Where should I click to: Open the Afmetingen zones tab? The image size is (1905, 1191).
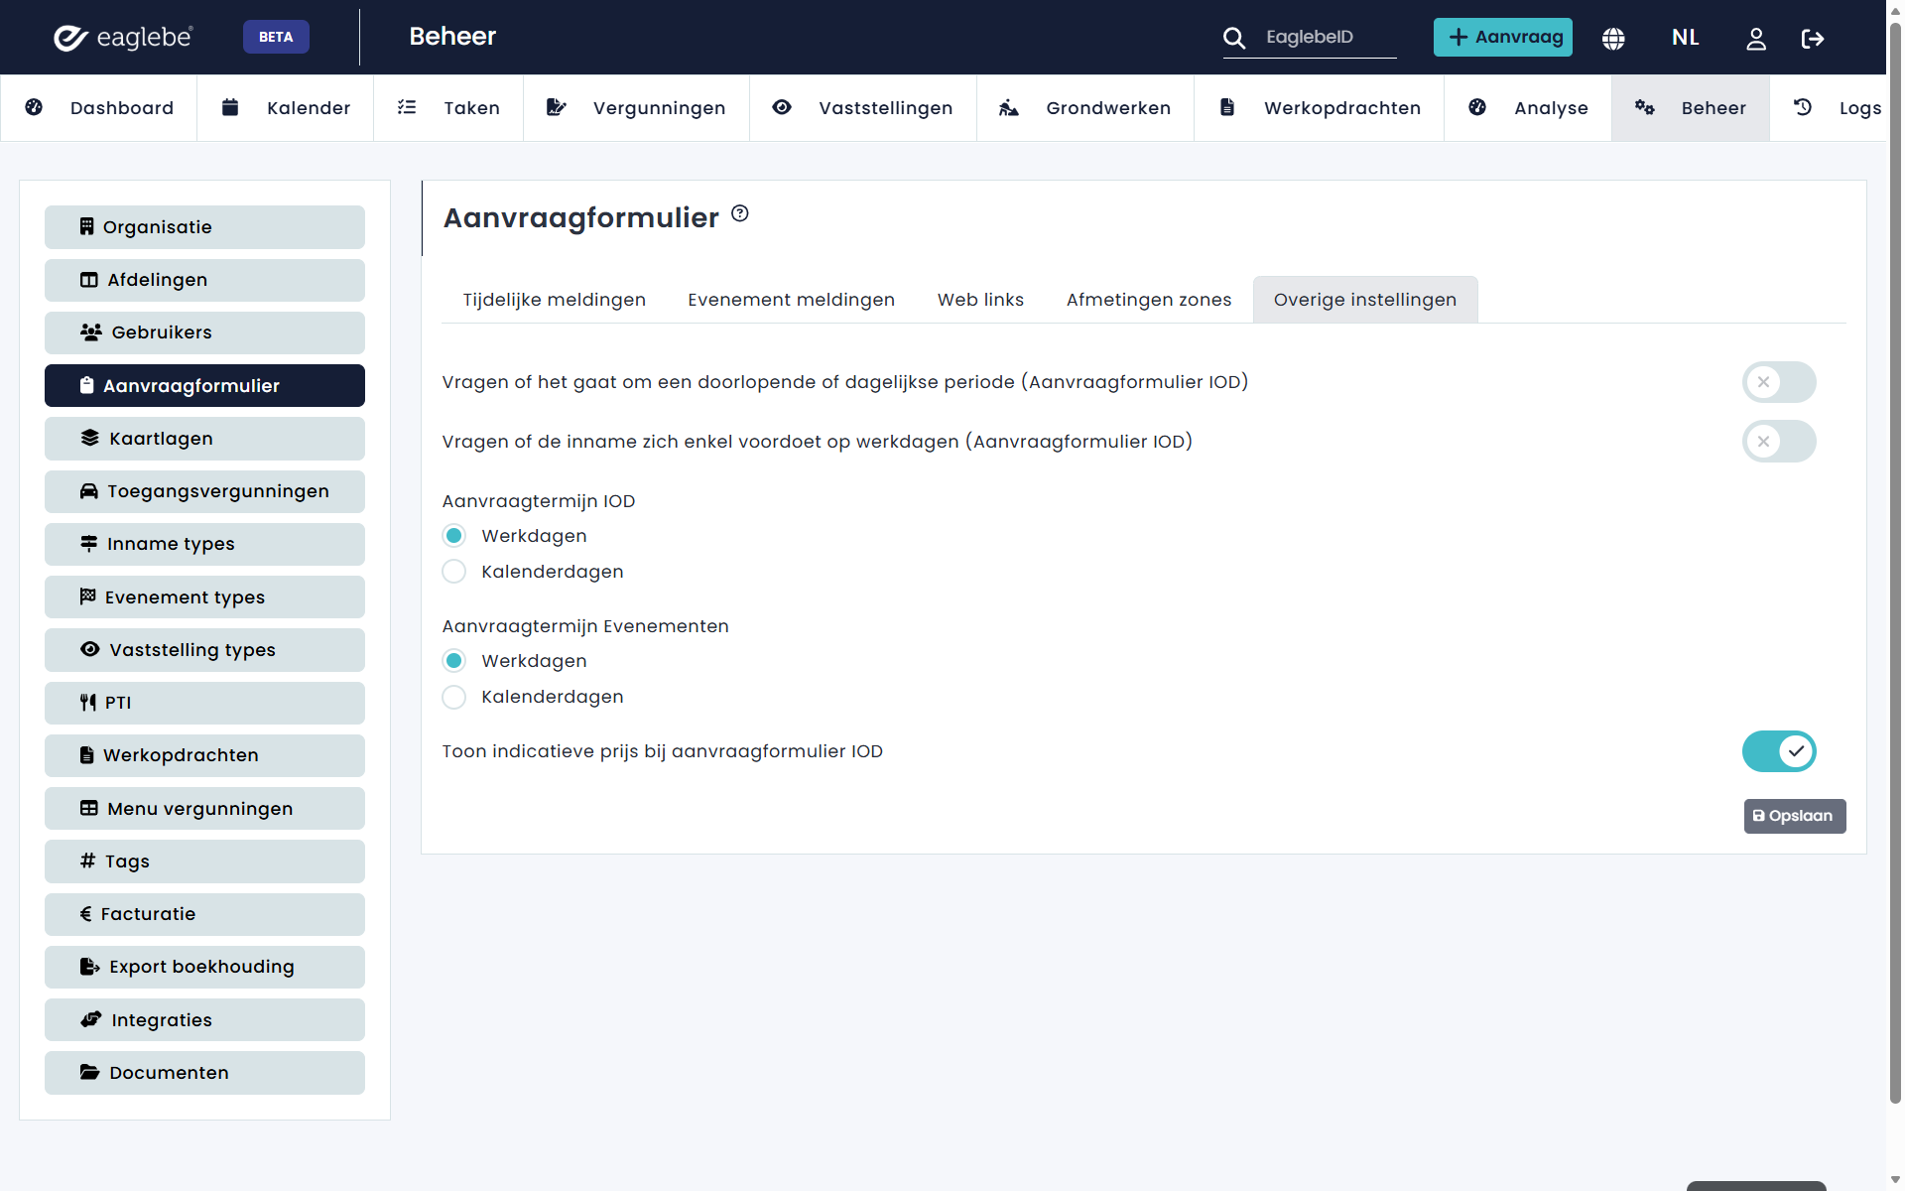1148,300
